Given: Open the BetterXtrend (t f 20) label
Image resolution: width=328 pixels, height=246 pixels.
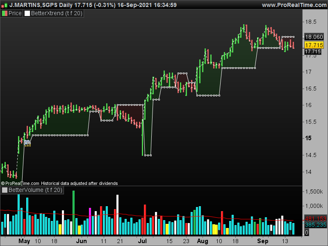Looking at the screenshot, I should 57,14.
